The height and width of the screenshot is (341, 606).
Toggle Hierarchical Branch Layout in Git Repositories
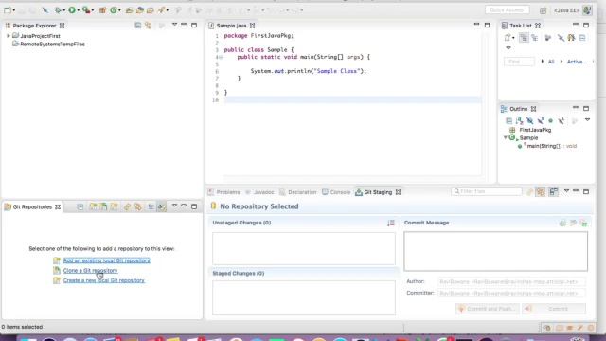tap(151, 207)
